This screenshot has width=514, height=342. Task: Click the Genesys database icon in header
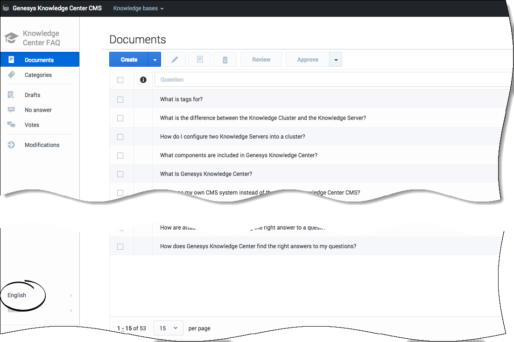pyautogui.click(x=6, y=8)
